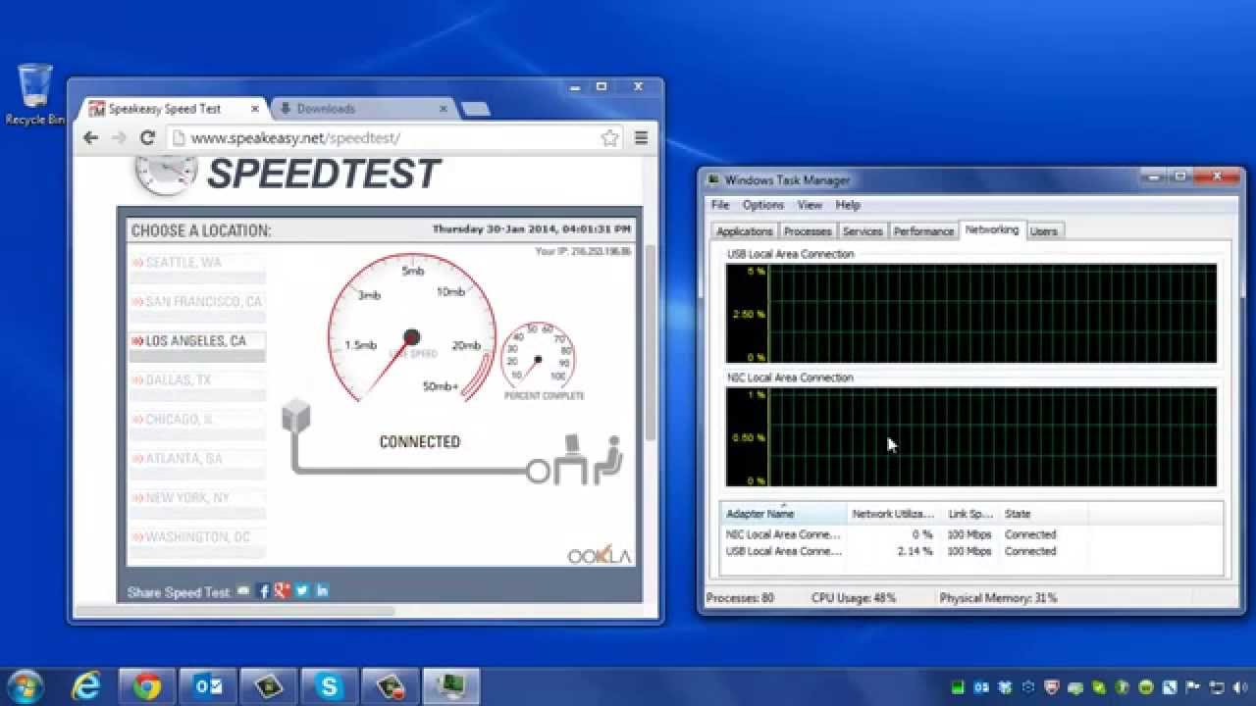Sort by Link Speed column

tap(971, 513)
